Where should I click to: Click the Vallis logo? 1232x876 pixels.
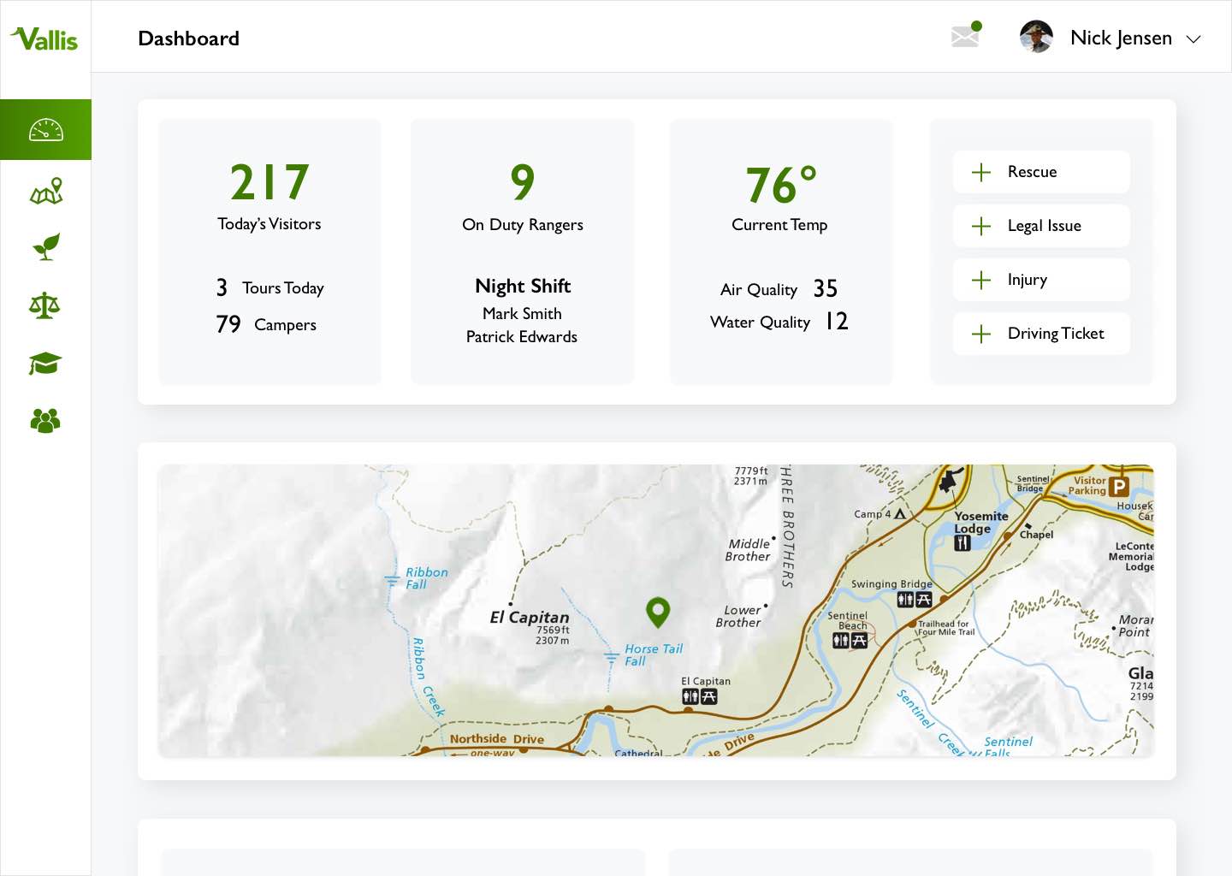(x=44, y=38)
